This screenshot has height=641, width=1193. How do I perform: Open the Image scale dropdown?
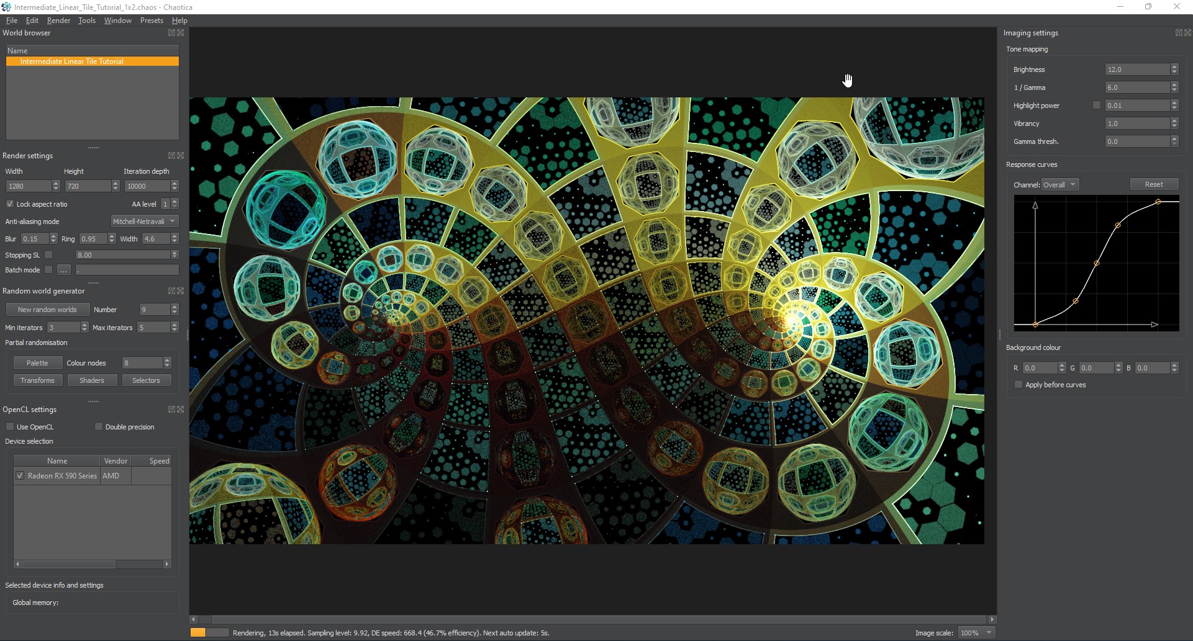[976, 633]
